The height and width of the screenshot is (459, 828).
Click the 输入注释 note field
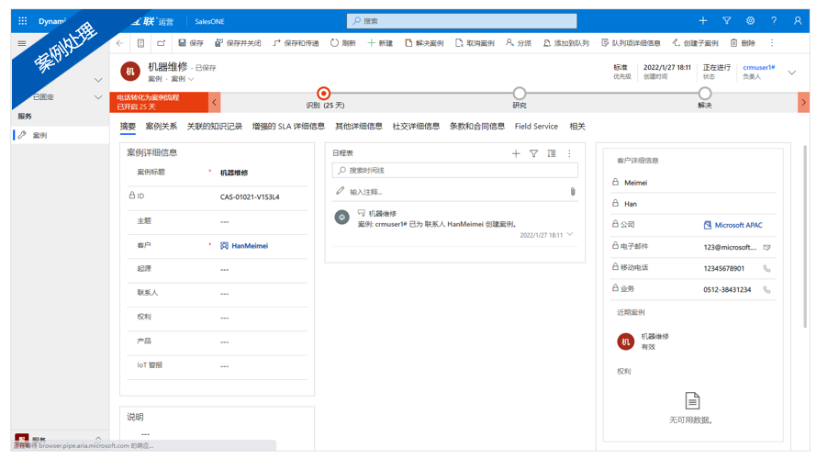449,192
